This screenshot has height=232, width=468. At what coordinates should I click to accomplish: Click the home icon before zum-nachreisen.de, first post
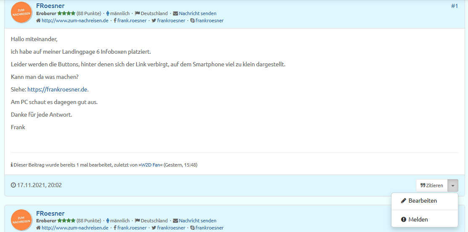coord(38,21)
